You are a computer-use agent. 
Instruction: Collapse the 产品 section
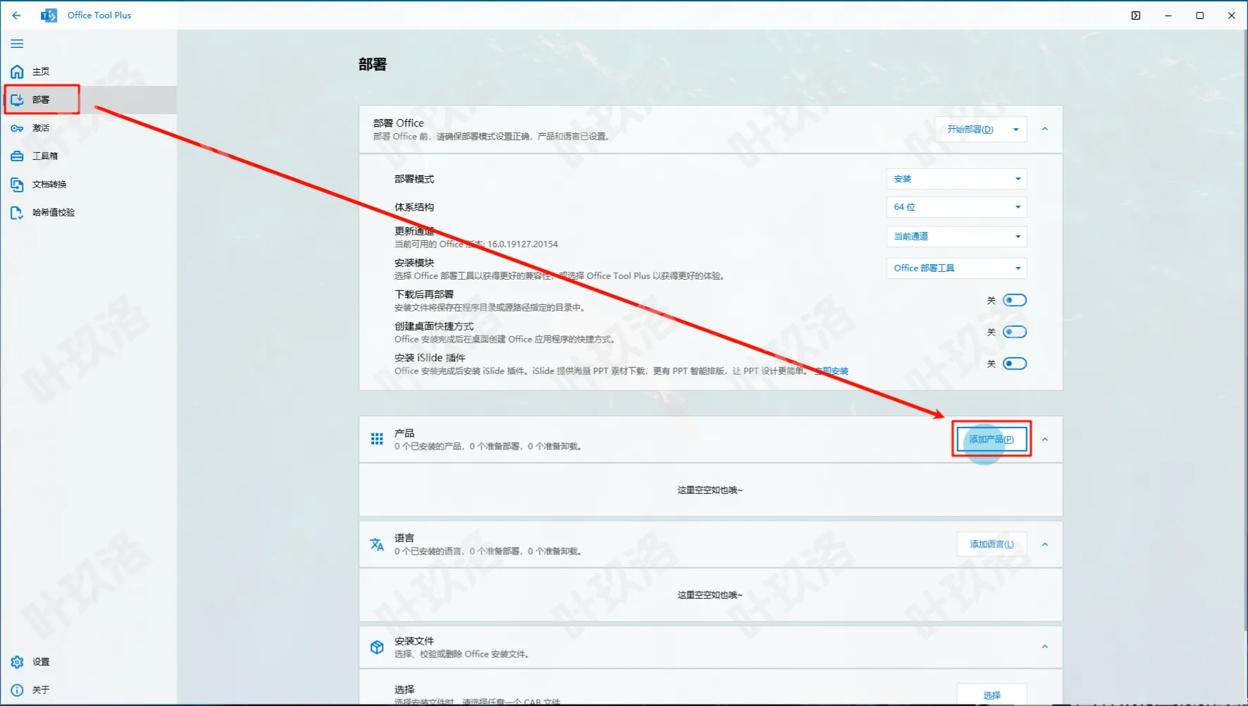(1045, 440)
